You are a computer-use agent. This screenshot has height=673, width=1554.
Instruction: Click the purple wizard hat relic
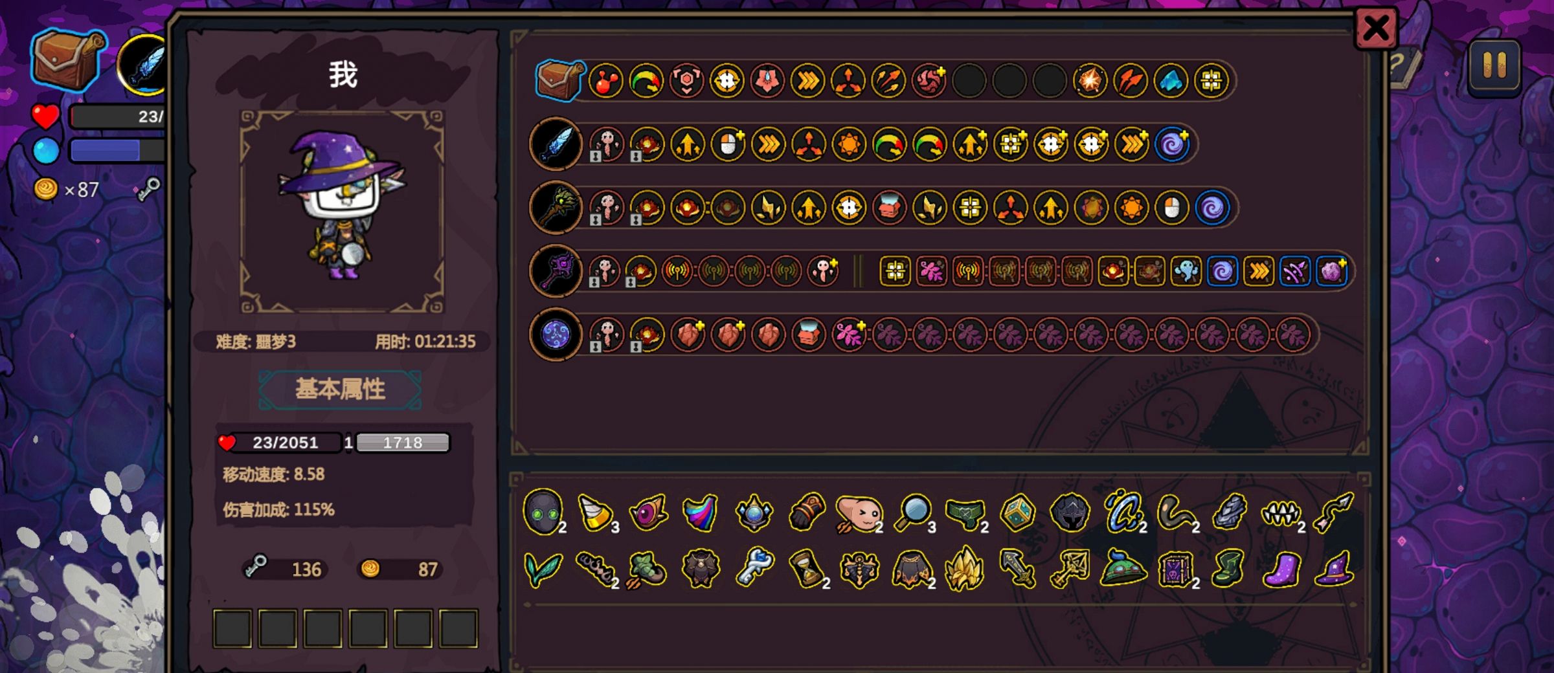(1334, 569)
